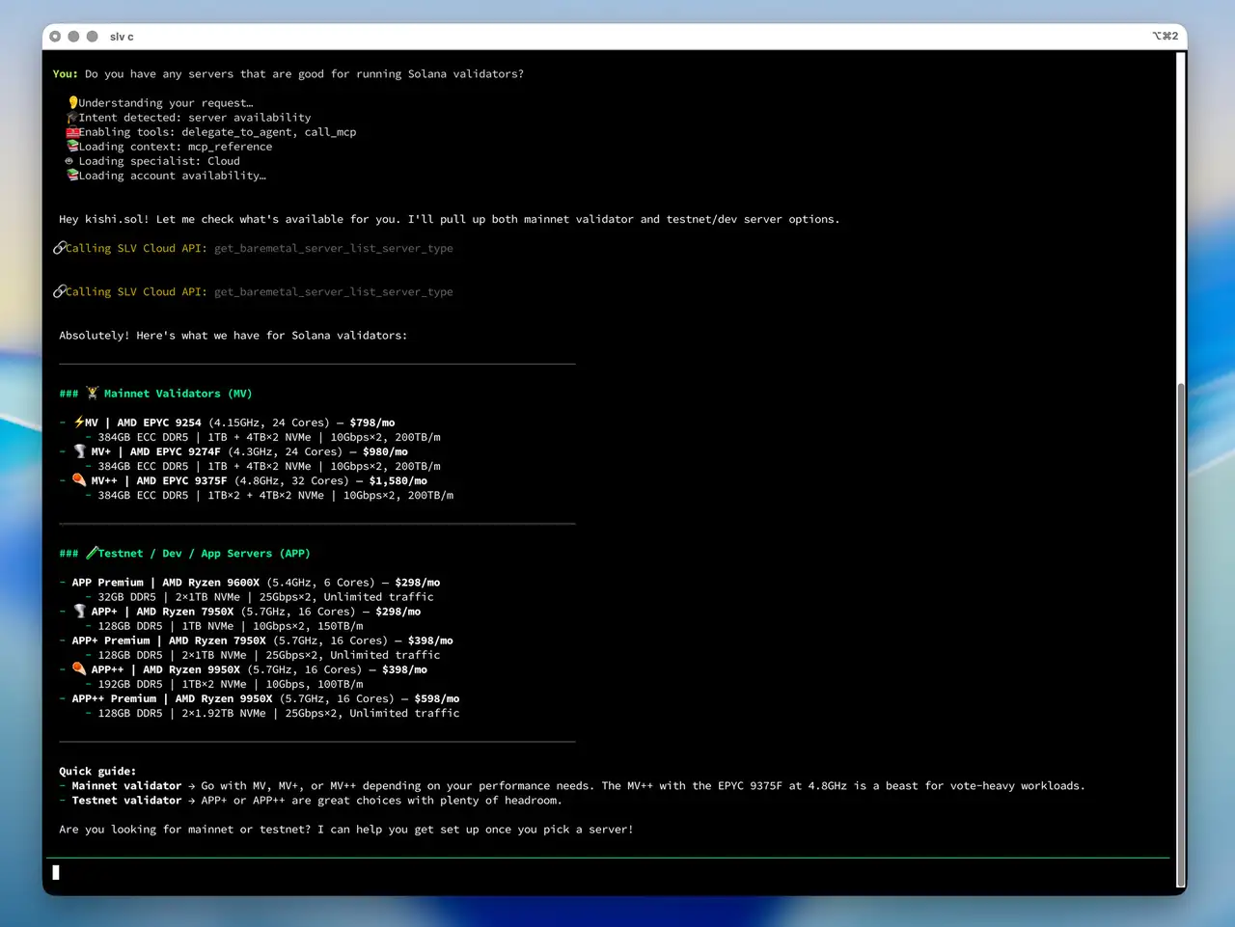Click the red toolbox icon by Enabling tools
The width and height of the screenshot is (1235, 927).
pos(71,132)
